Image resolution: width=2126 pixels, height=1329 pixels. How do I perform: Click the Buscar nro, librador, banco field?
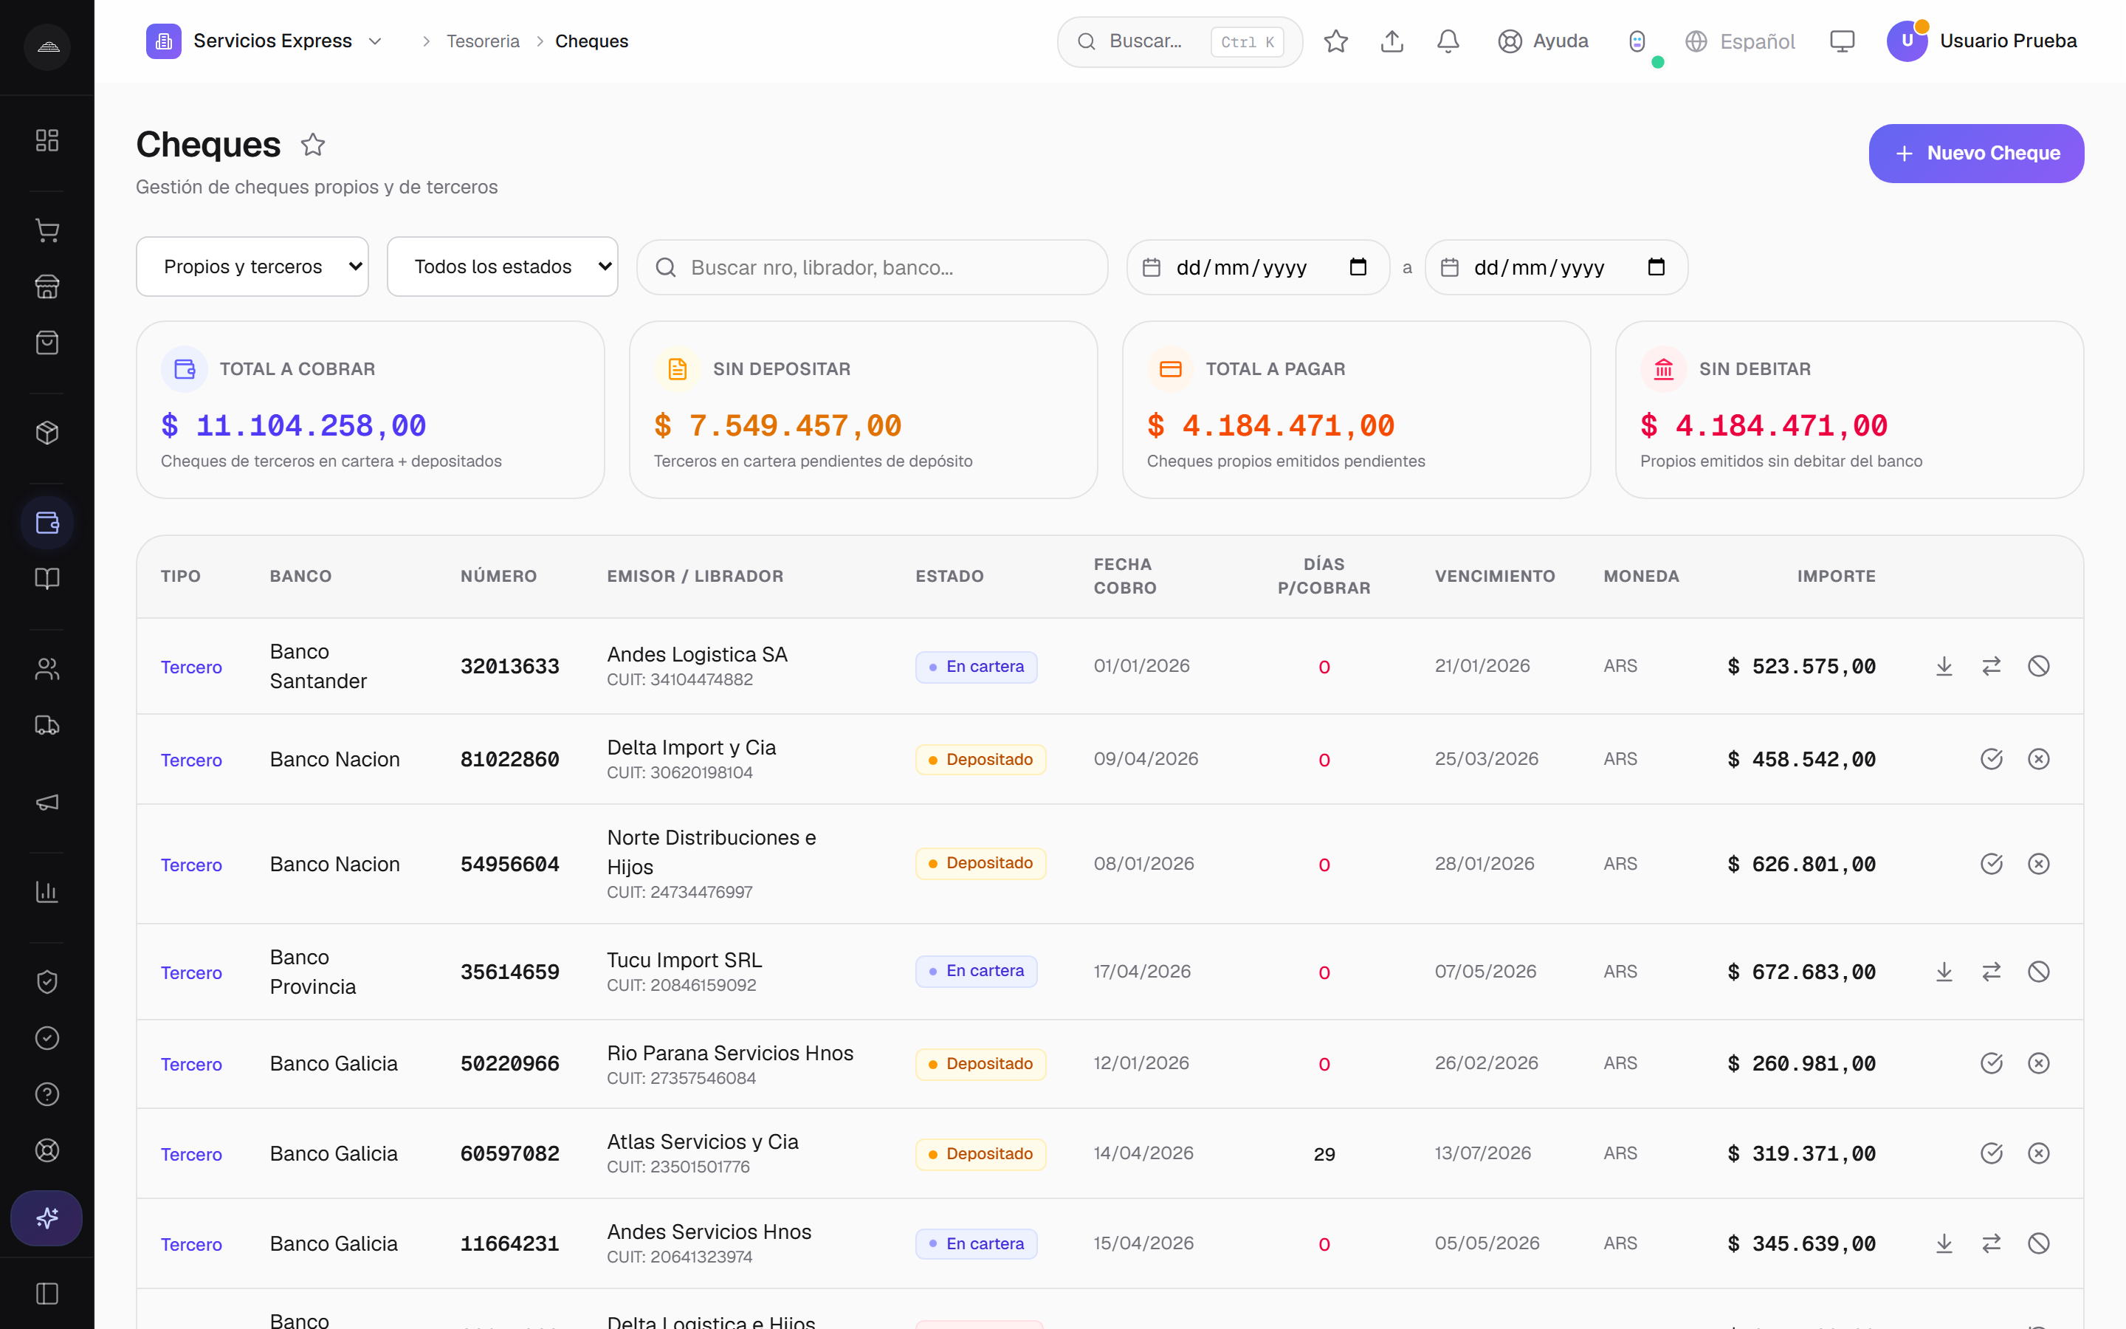click(x=873, y=267)
